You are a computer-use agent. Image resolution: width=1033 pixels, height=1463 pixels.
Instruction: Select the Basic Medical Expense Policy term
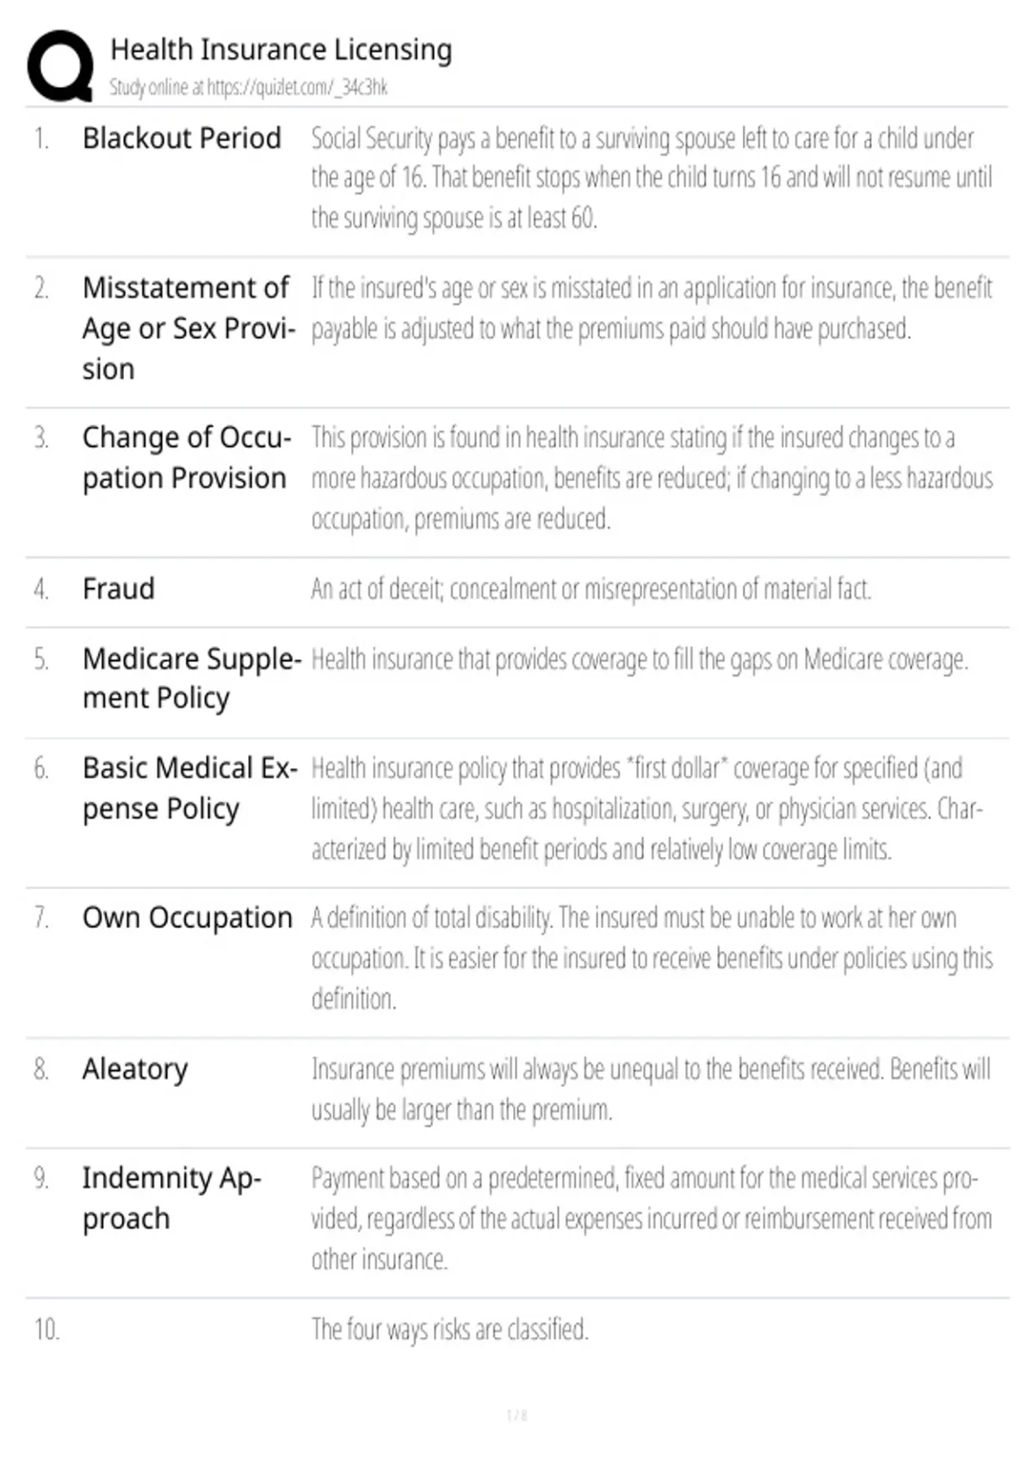pyautogui.click(x=190, y=788)
